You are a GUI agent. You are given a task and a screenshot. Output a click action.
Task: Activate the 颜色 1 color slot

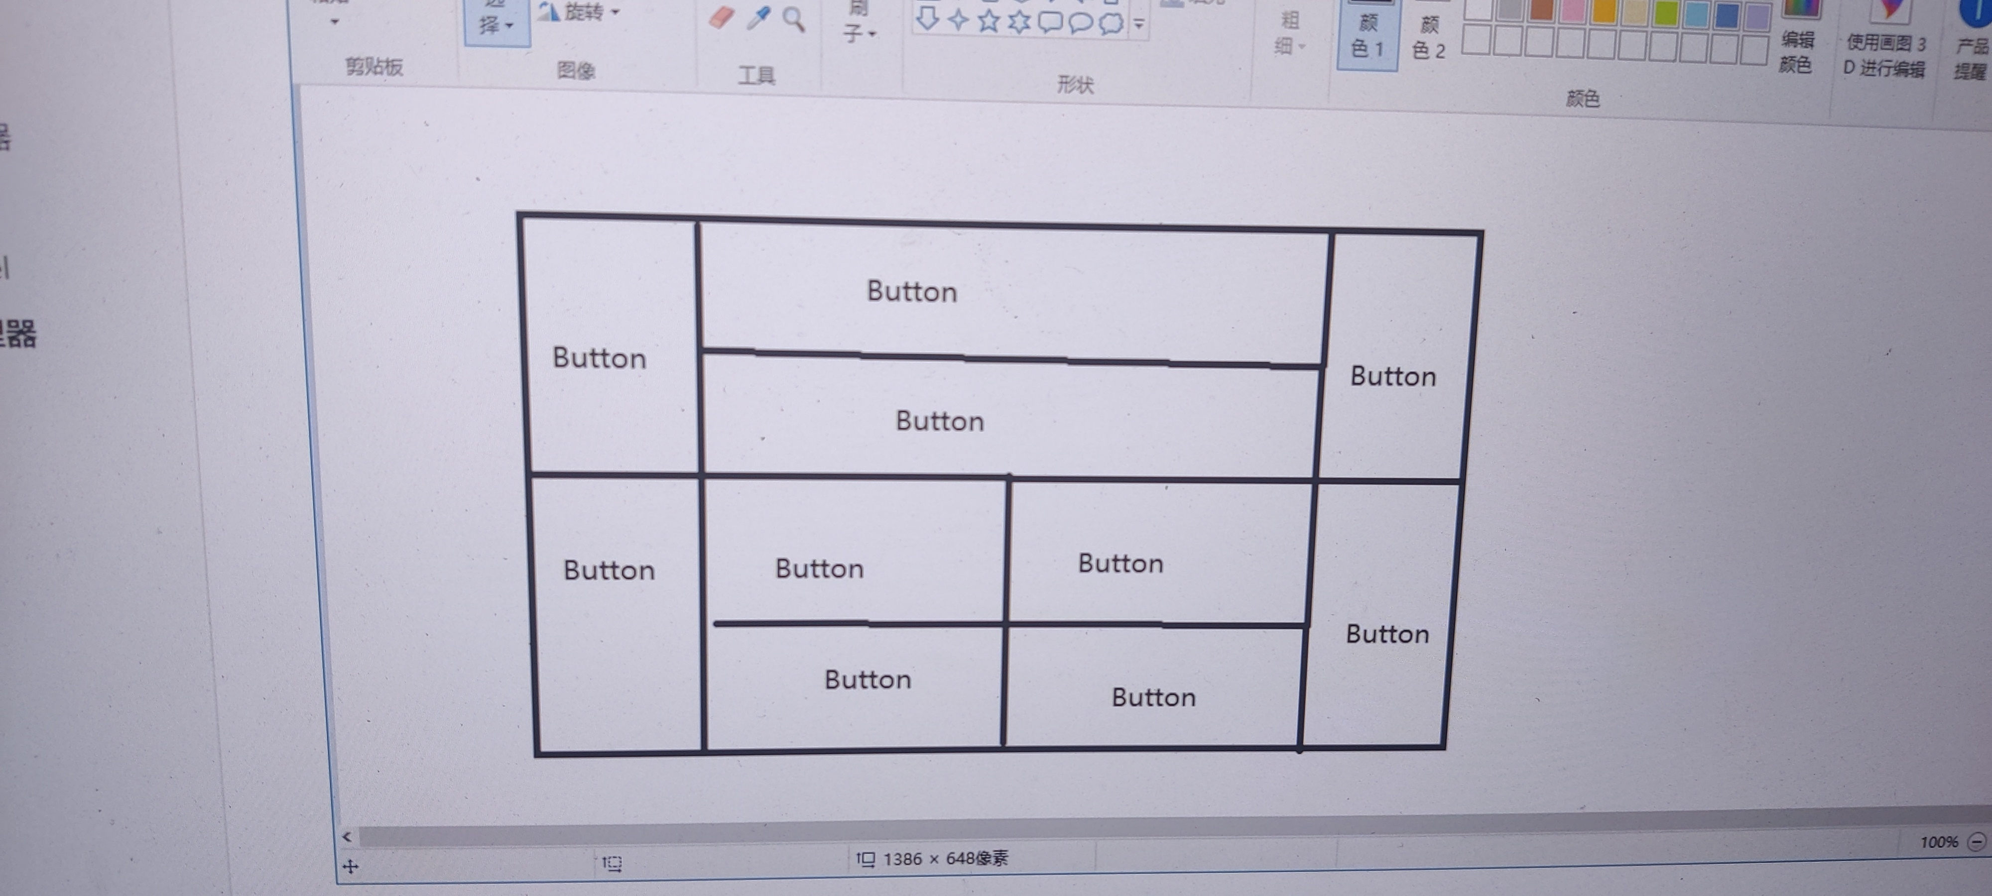pyautogui.click(x=1367, y=37)
